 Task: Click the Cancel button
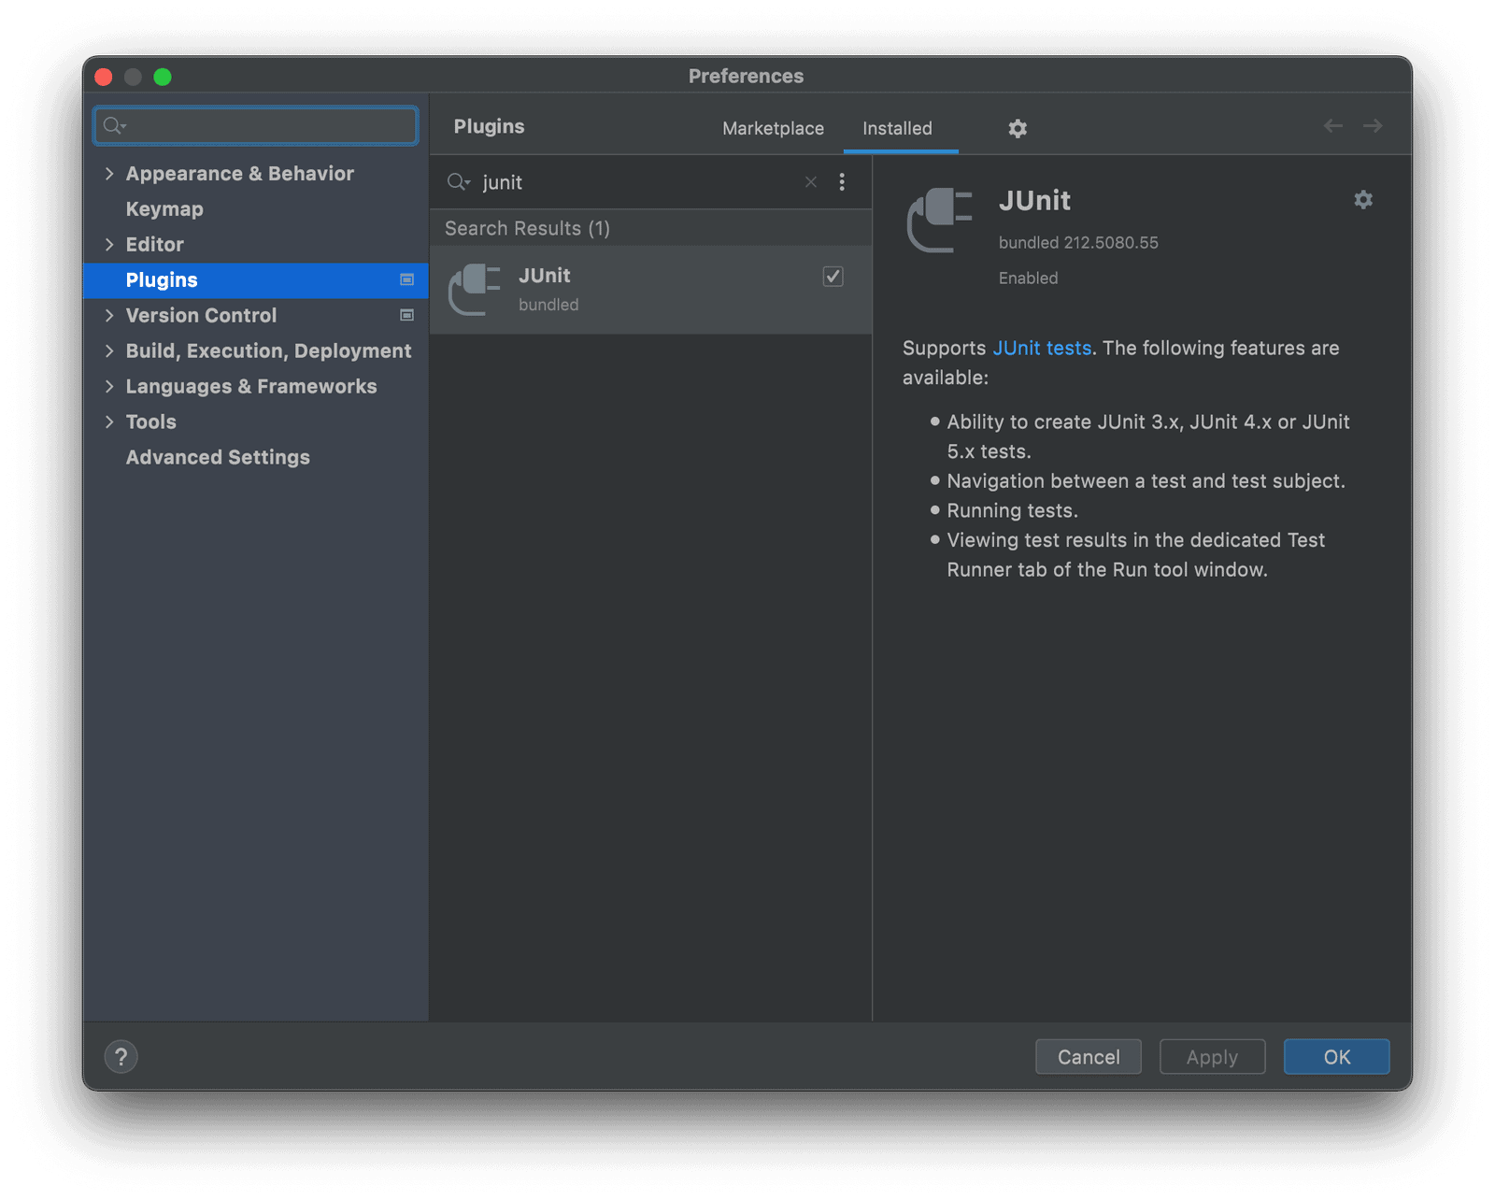click(1089, 1057)
